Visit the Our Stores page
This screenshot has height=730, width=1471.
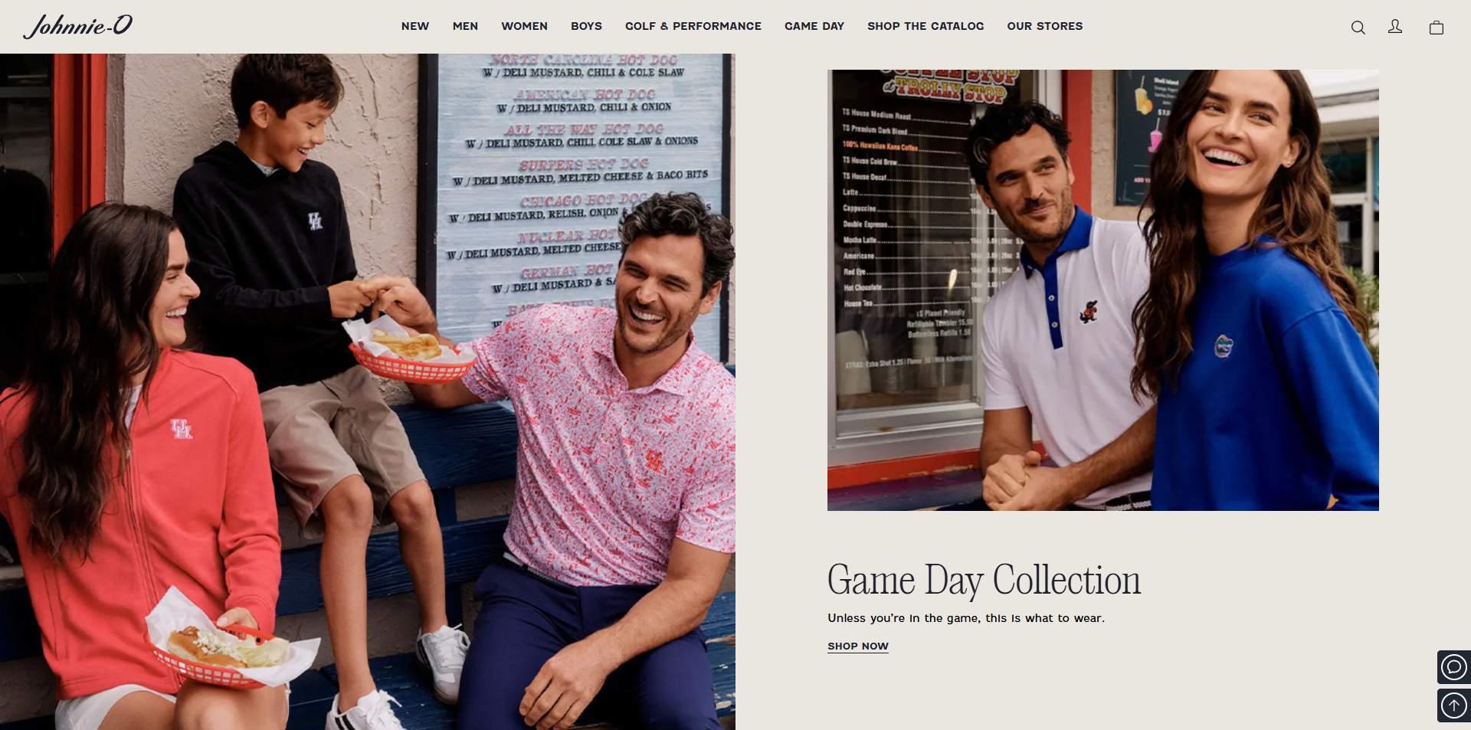click(x=1045, y=26)
